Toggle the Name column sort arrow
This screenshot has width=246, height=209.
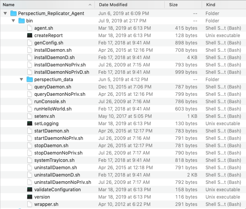(90, 5)
